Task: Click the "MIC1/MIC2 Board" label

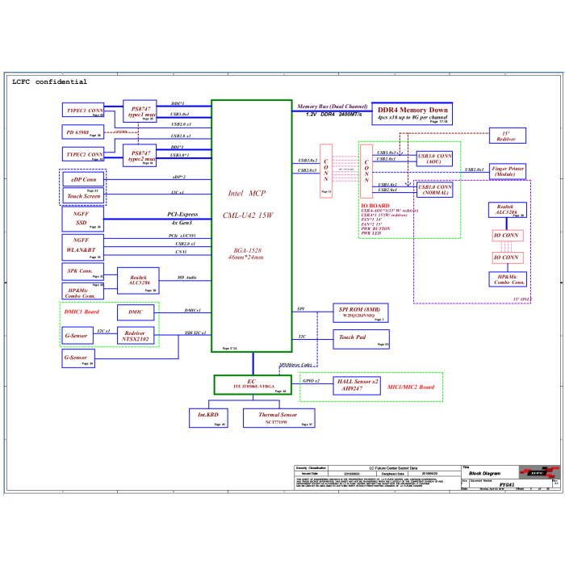Action: pos(411,387)
